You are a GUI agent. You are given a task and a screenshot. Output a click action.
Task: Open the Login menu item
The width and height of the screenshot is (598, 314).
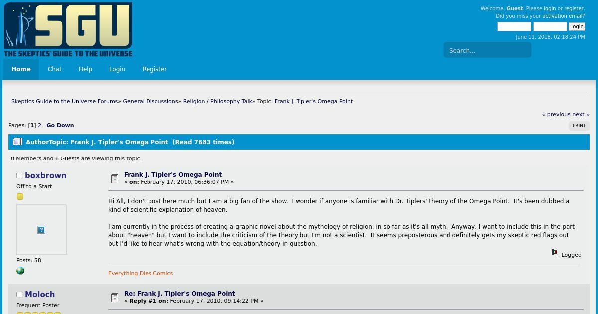117,69
